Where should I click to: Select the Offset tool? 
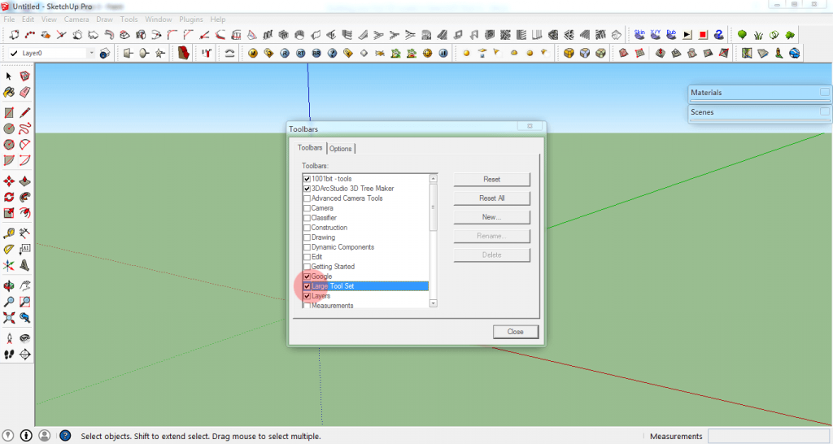click(x=24, y=213)
